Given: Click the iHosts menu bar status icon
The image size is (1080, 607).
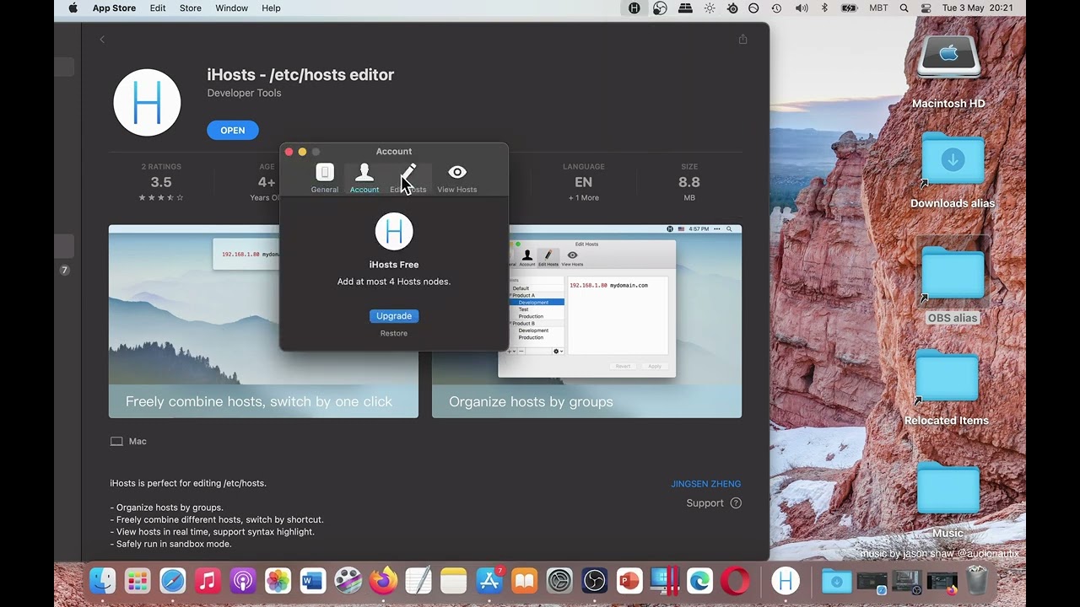Looking at the screenshot, I should (x=634, y=8).
